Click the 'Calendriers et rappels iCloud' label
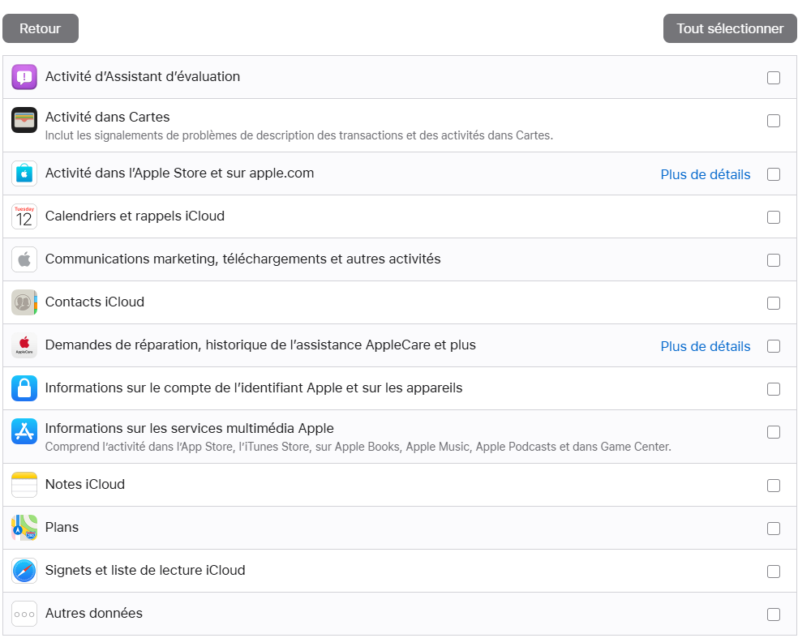 click(x=135, y=216)
